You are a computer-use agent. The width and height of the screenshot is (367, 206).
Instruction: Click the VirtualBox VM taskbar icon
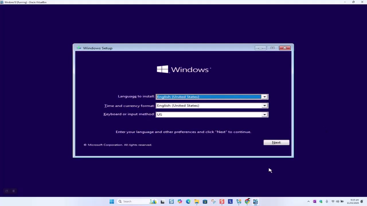255,201
